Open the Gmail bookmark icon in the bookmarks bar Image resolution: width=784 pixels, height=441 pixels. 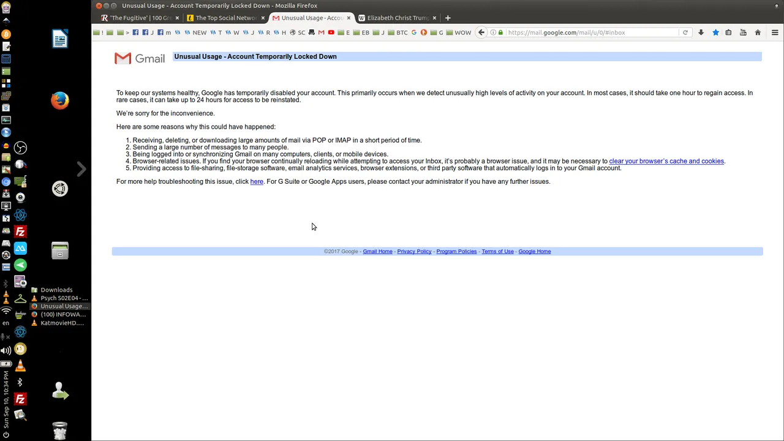321,32
